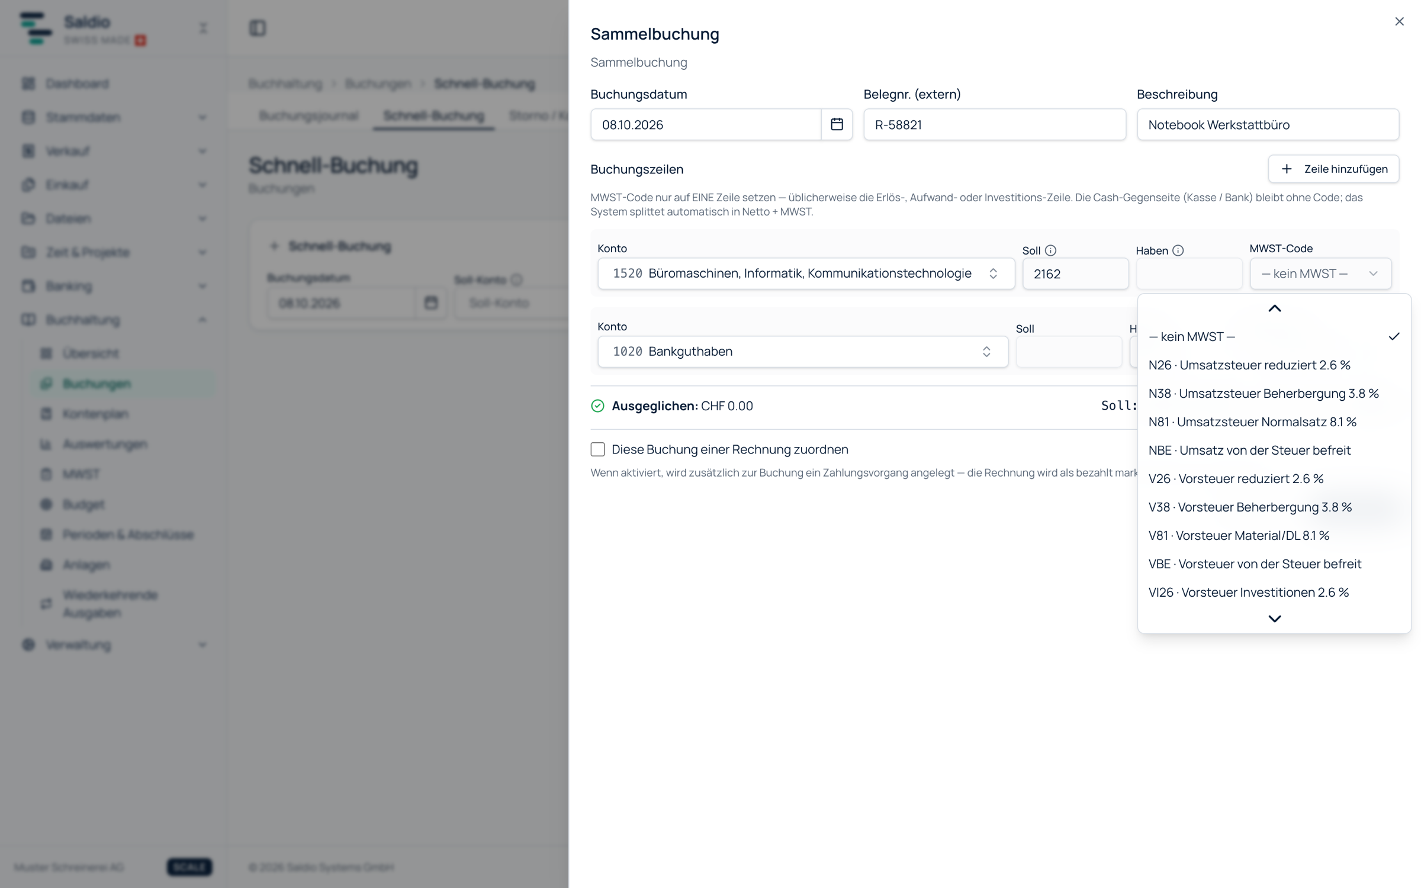The width and height of the screenshot is (1421, 888).
Task: Click the Haben field of the 1520 row
Action: point(1189,274)
